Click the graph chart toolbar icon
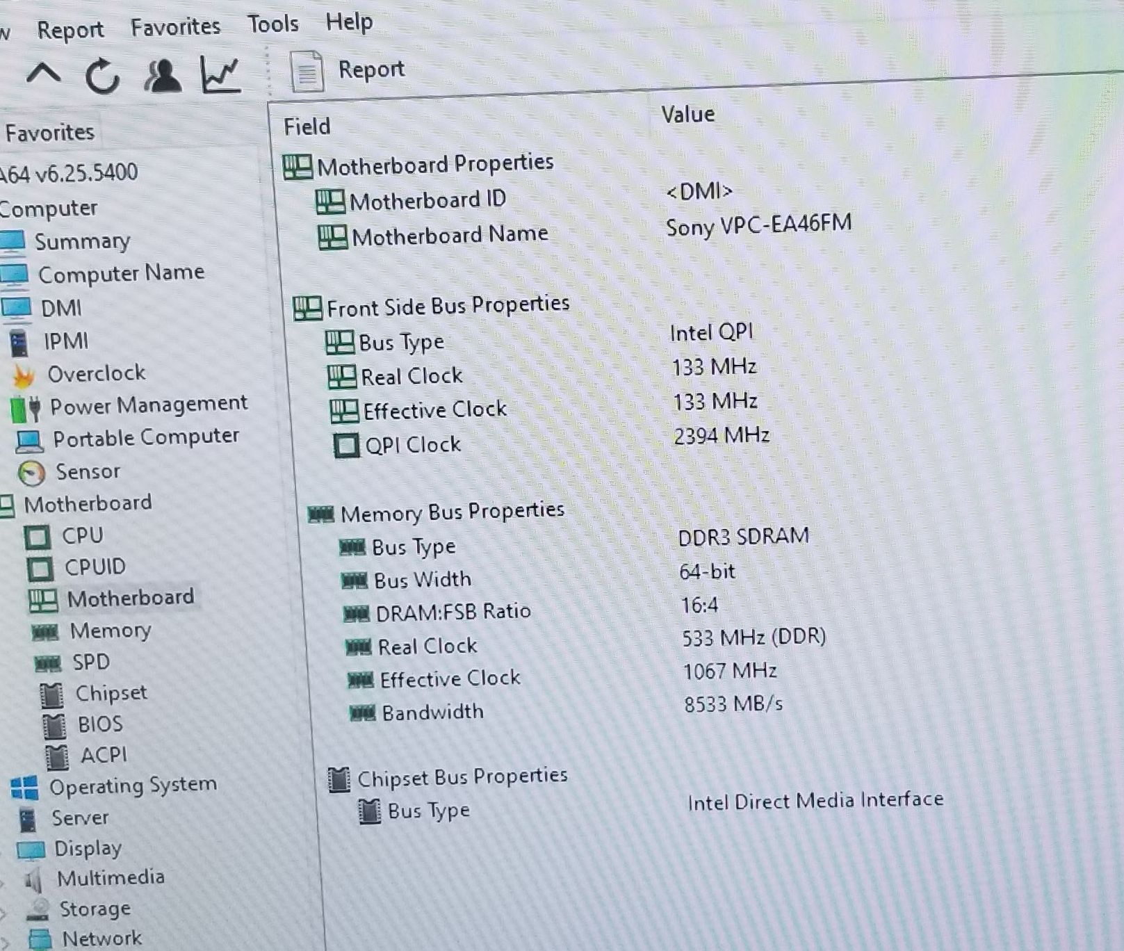The width and height of the screenshot is (1124, 951). (x=220, y=74)
